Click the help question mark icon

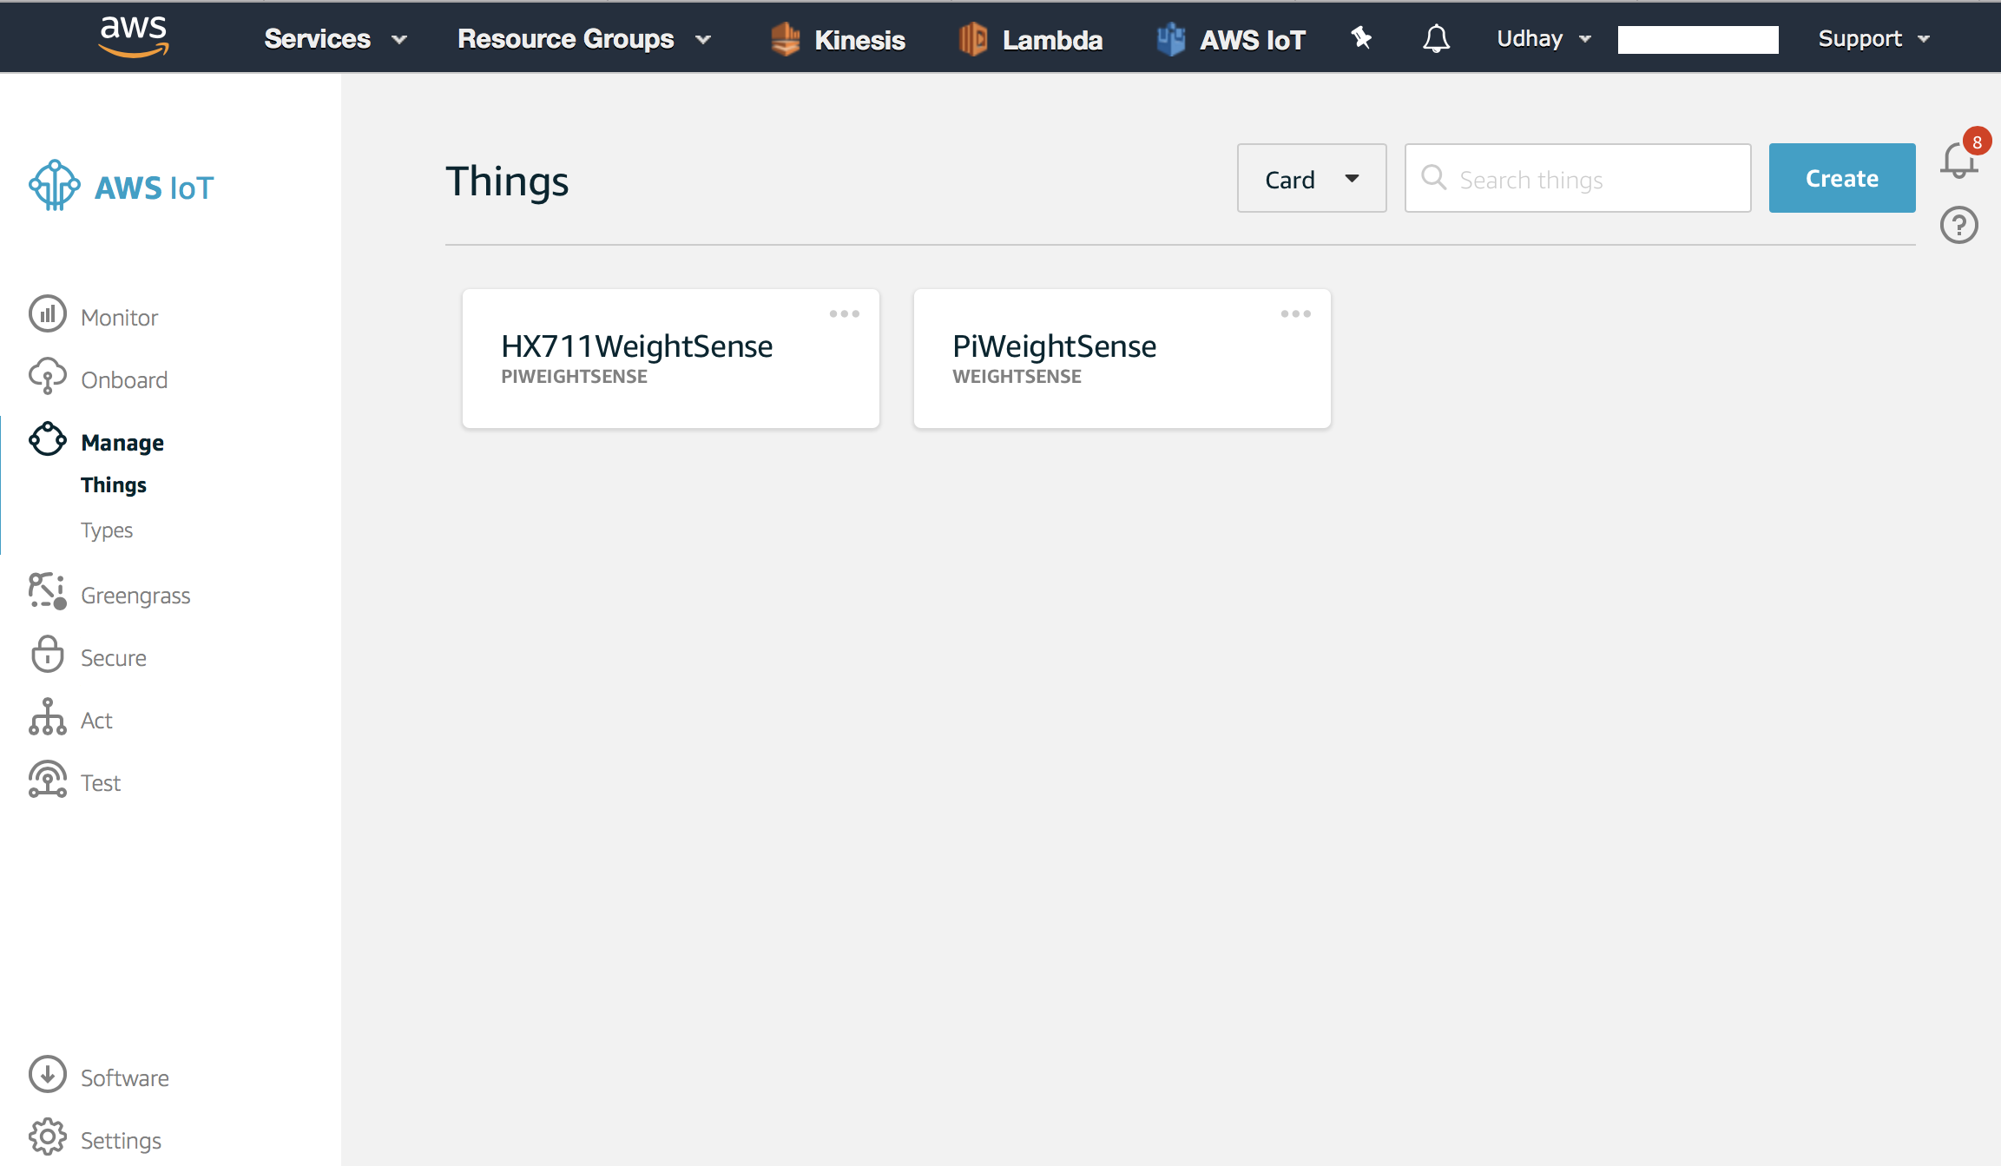pos(1958,226)
